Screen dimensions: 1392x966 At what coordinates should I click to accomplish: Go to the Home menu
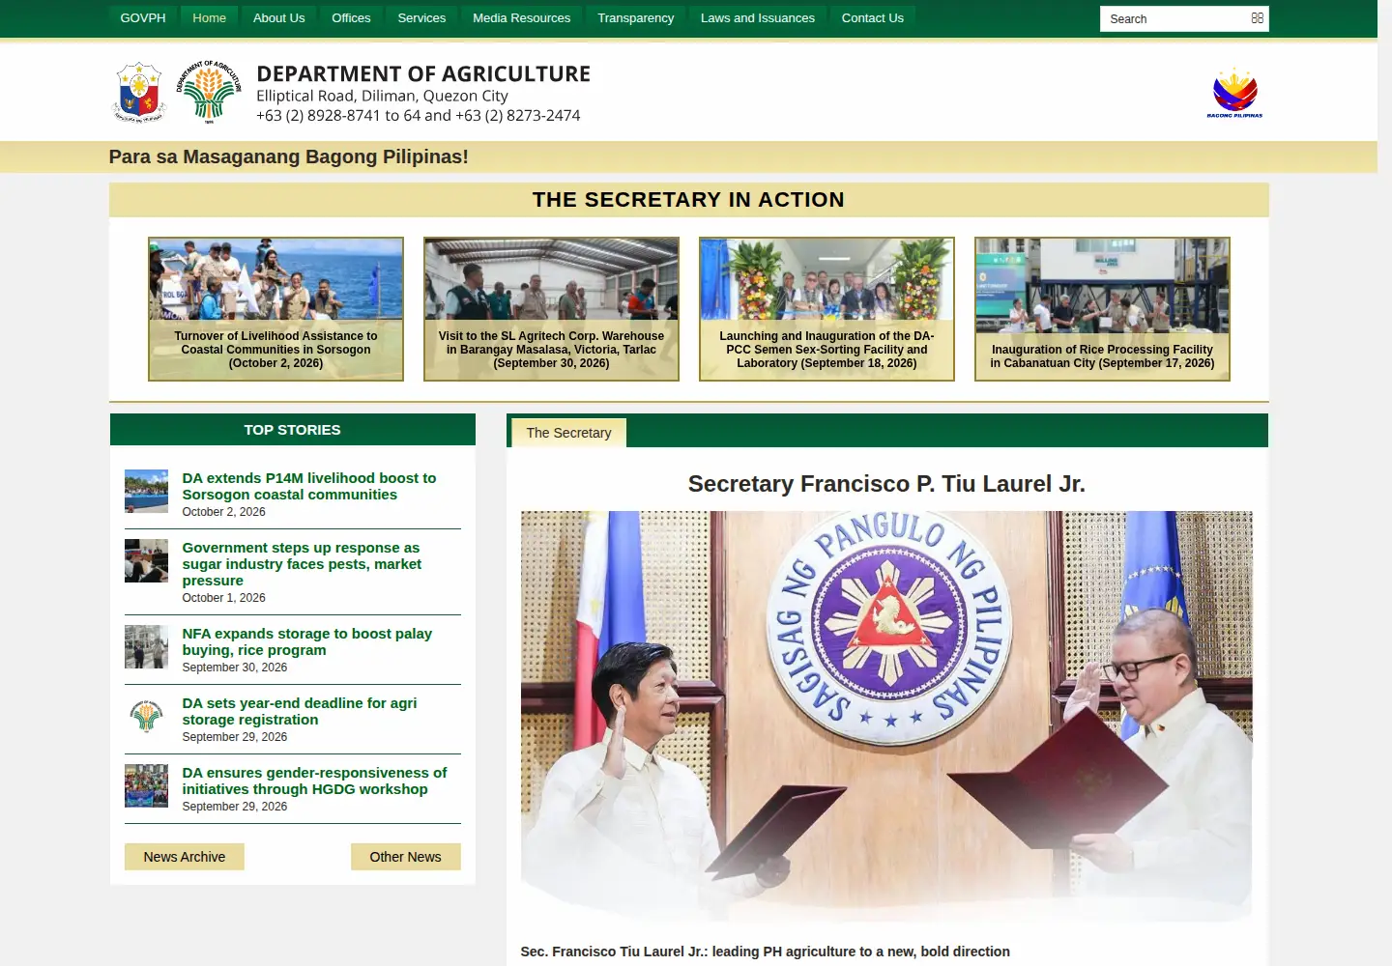209,17
